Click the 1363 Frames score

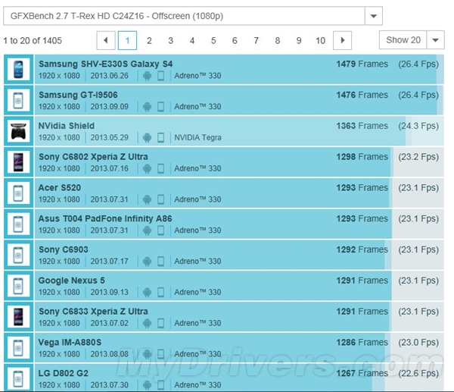pos(362,126)
